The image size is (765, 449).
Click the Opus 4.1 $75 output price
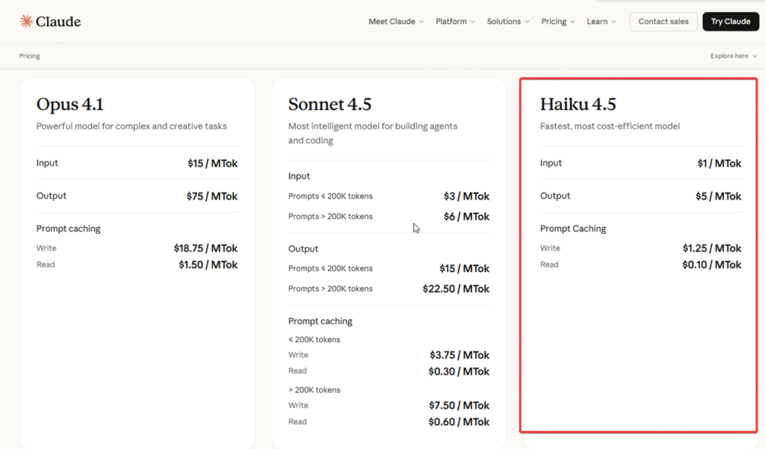pos(211,196)
